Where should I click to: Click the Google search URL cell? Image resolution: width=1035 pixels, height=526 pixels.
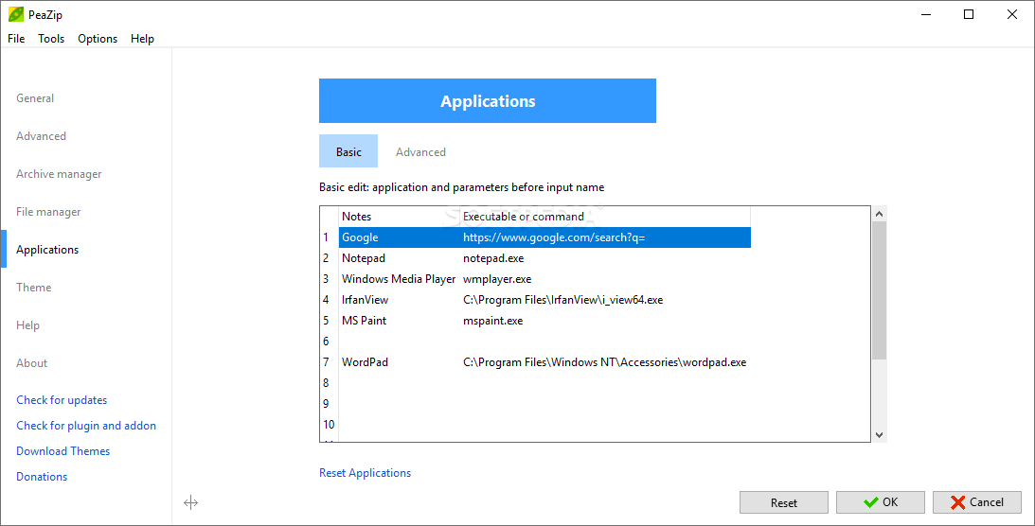(x=605, y=237)
